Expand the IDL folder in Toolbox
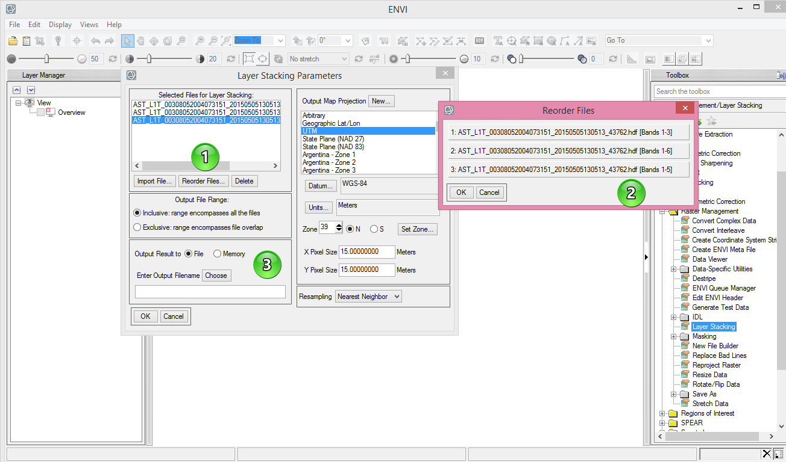The image size is (786, 462). tap(674, 317)
